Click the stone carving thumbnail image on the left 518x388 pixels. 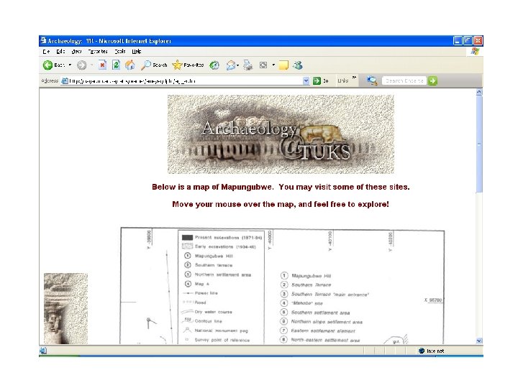pyautogui.click(x=65, y=309)
